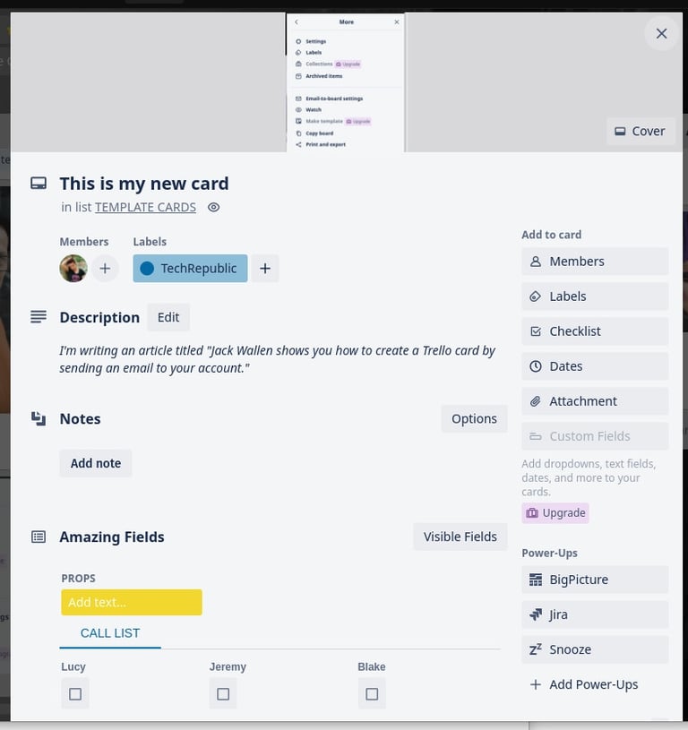Click the yellow PROPS Add text field
The height and width of the screenshot is (730, 688).
point(132,602)
